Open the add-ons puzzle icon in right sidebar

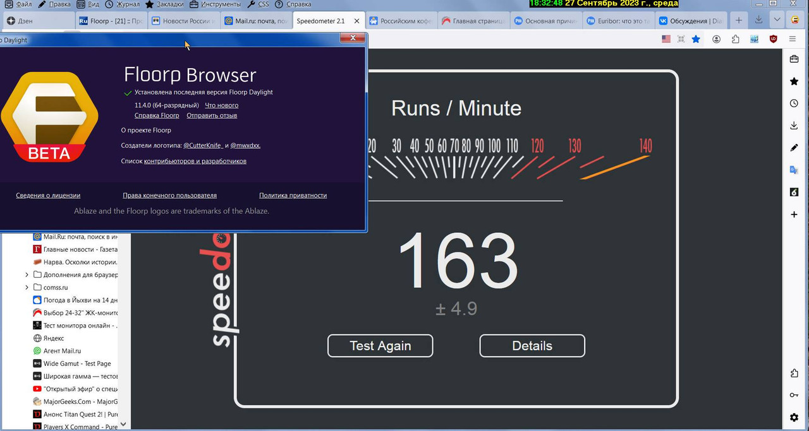pyautogui.click(x=794, y=374)
